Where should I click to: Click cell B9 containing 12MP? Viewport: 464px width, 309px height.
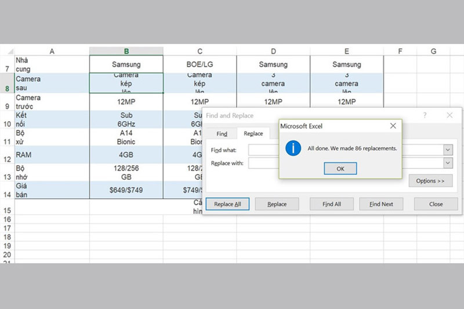pyautogui.click(x=126, y=101)
